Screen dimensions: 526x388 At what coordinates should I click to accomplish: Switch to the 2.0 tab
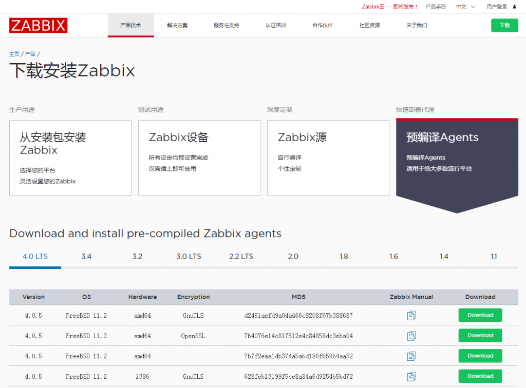pyautogui.click(x=293, y=256)
